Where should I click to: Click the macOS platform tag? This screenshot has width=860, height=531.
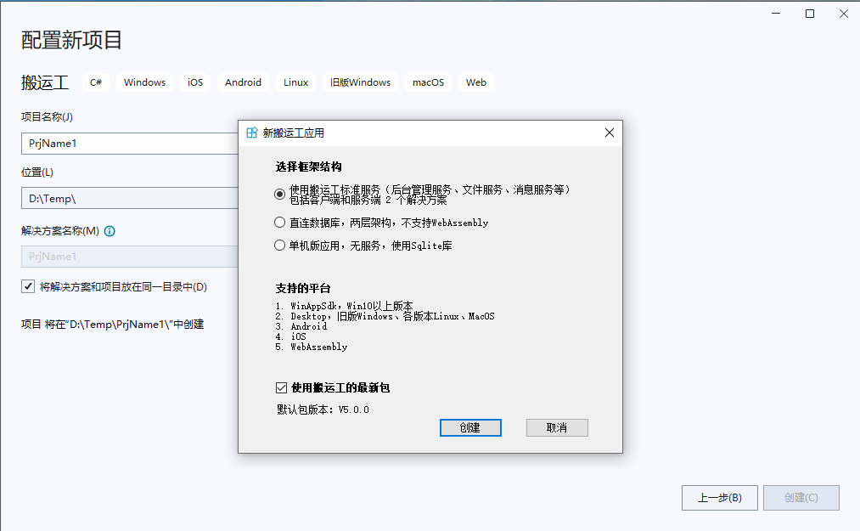point(428,82)
